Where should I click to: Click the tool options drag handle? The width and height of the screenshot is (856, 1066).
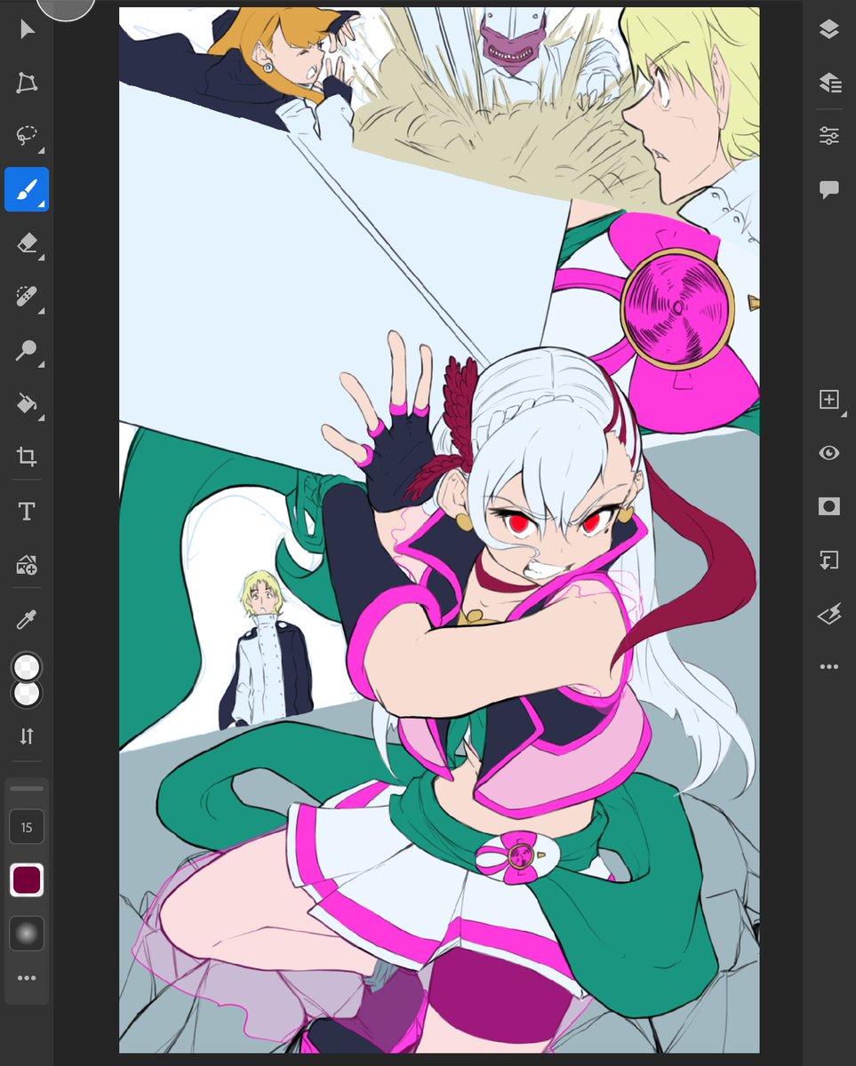pos(27,788)
